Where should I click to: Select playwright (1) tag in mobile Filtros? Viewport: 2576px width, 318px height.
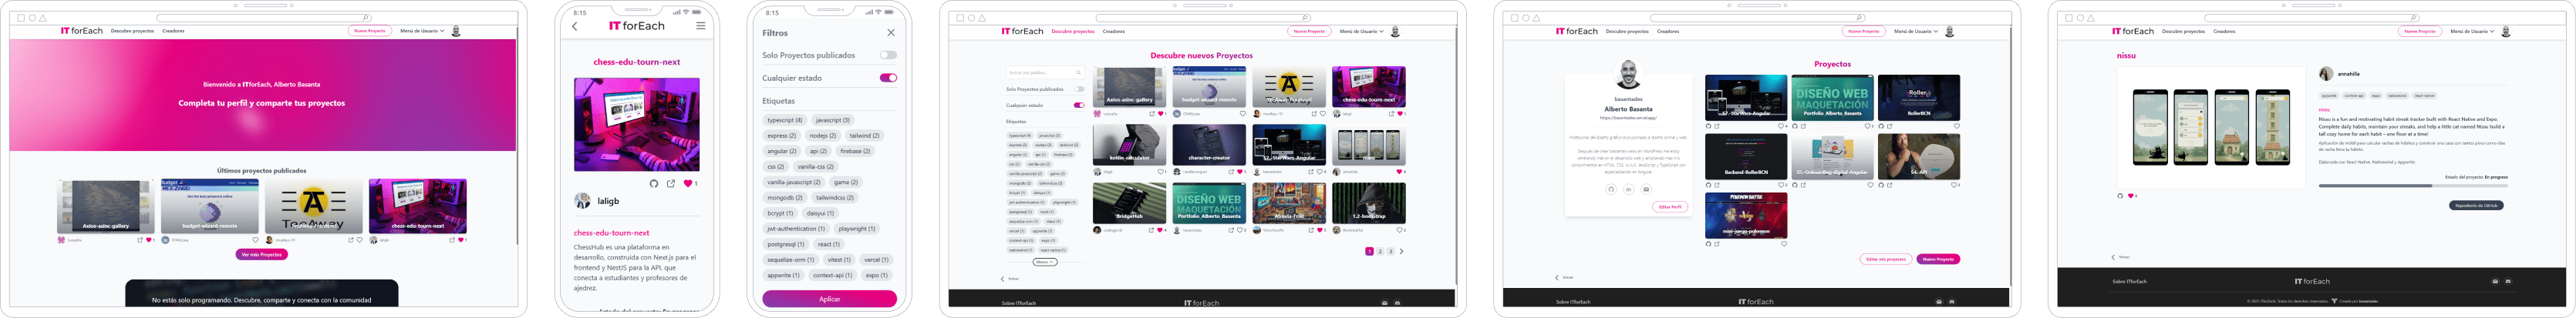pyautogui.click(x=857, y=228)
